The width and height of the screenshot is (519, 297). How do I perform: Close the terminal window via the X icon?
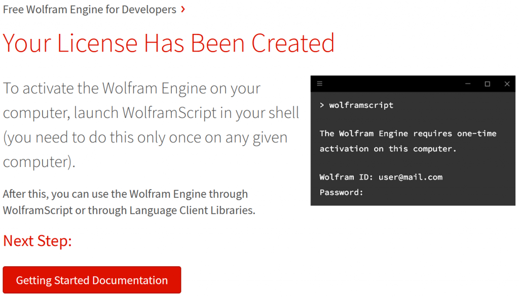(x=507, y=83)
